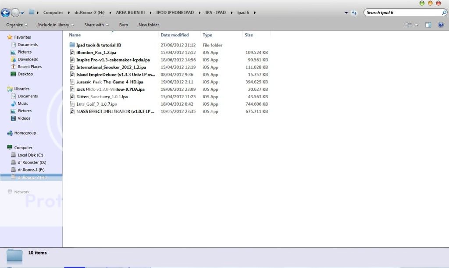The width and height of the screenshot is (449, 268).
Task: Click size 744.606 KB of Lets_Golf row
Action: click(257, 104)
